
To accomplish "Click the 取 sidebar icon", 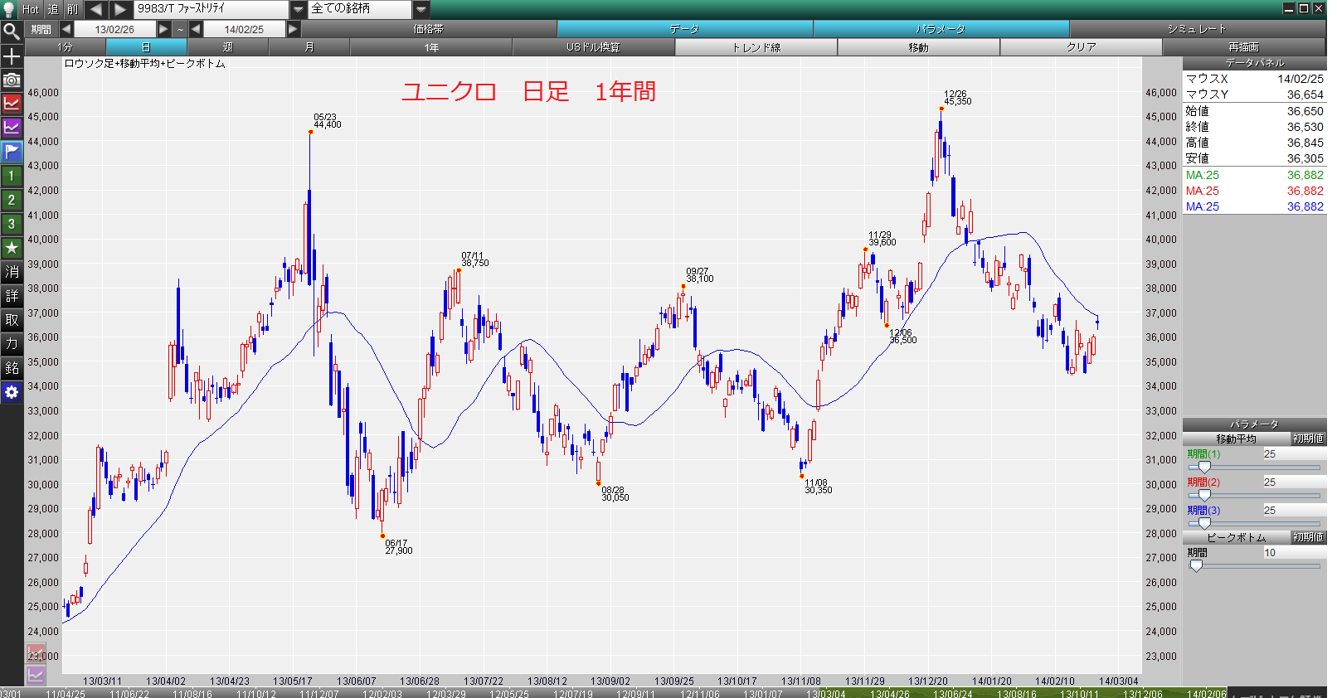I will point(12,320).
